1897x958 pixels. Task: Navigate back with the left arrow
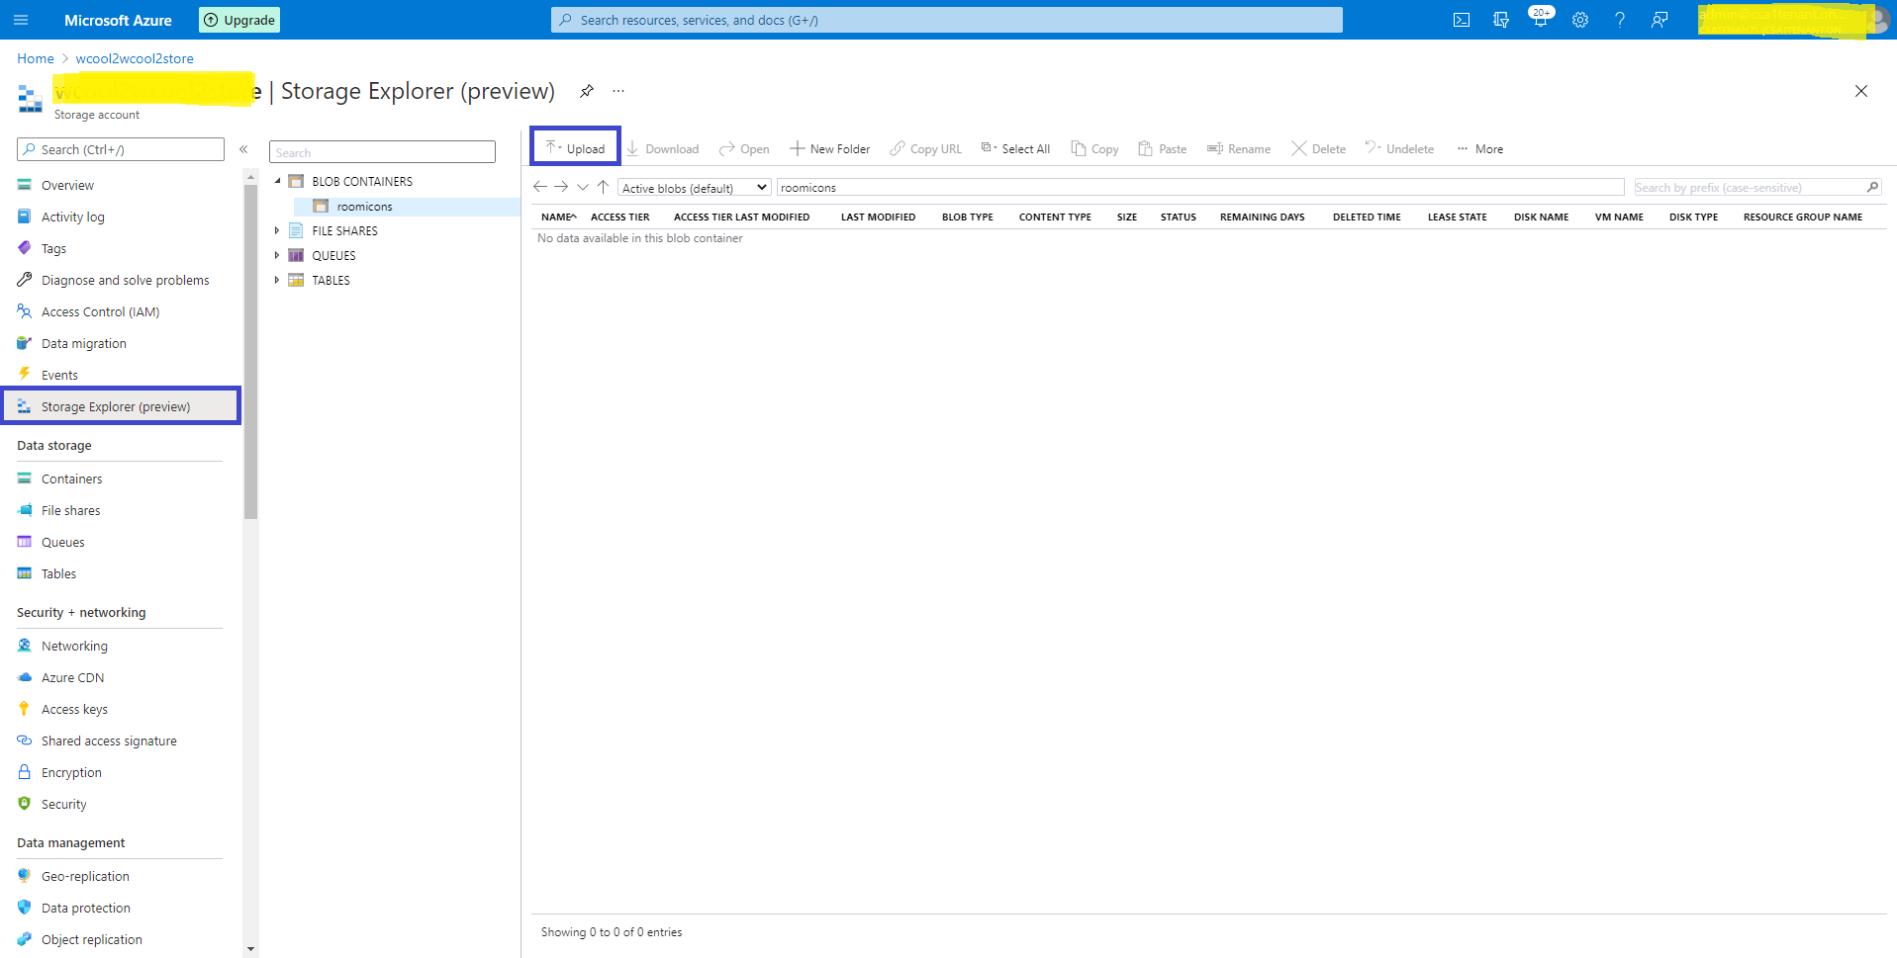(x=540, y=187)
